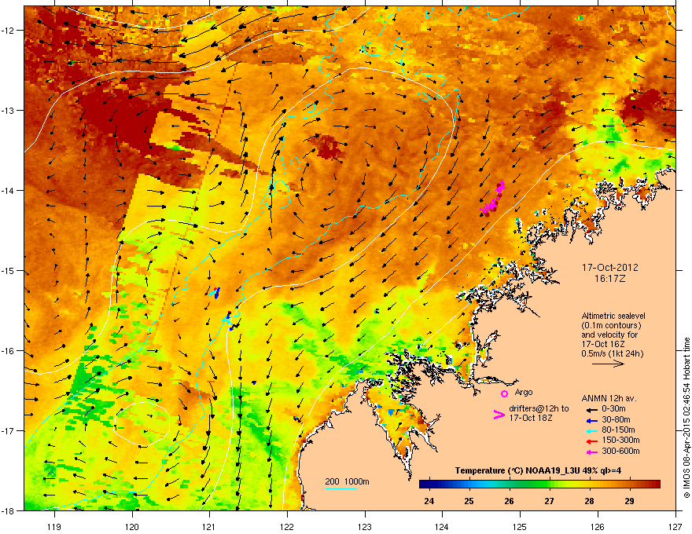Screen dimensions: 692x534
Task: Click the cyan isobath line under 200 1000m
Action: point(340,488)
